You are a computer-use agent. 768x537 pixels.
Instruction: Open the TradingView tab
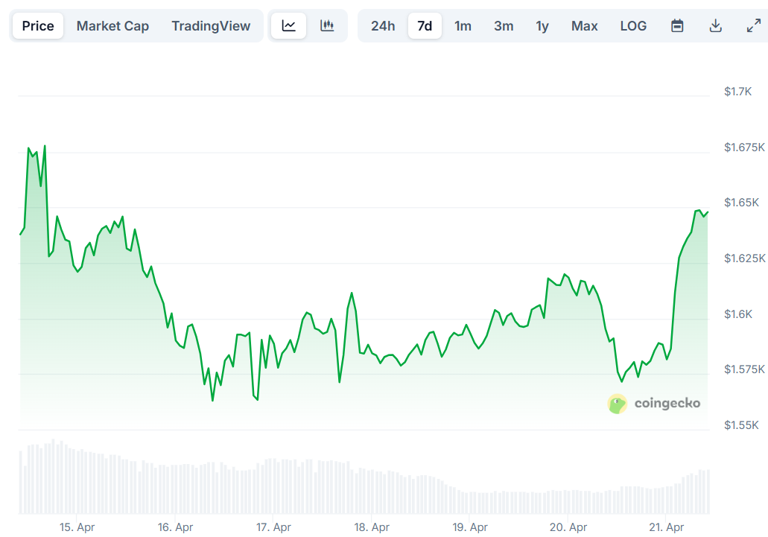(211, 25)
